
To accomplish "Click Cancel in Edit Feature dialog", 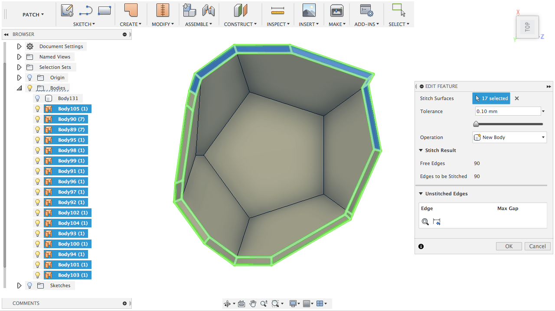I will [x=538, y=246].
